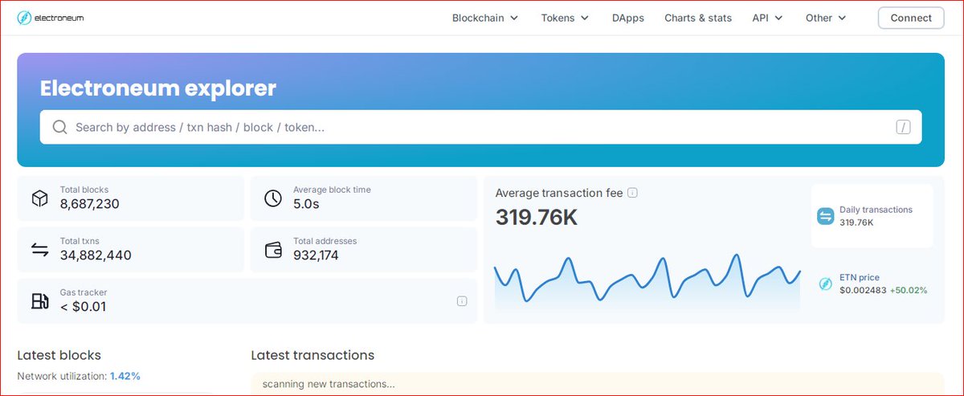The height and width of the screenshot is (396, 964).
Task: Click the Electroneum logo
Action: [50, 18]
